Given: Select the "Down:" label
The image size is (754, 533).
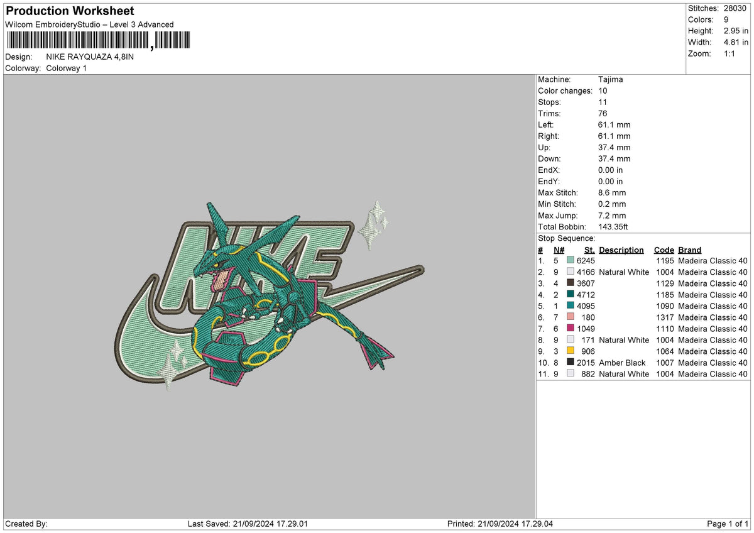Looking at the screenshot, I should [x=550, y=159].
